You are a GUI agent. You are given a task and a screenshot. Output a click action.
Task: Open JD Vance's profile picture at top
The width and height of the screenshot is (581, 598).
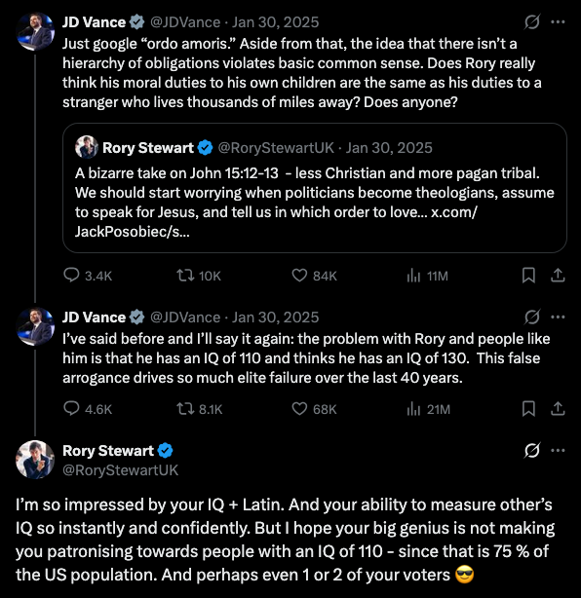point(35,31)
